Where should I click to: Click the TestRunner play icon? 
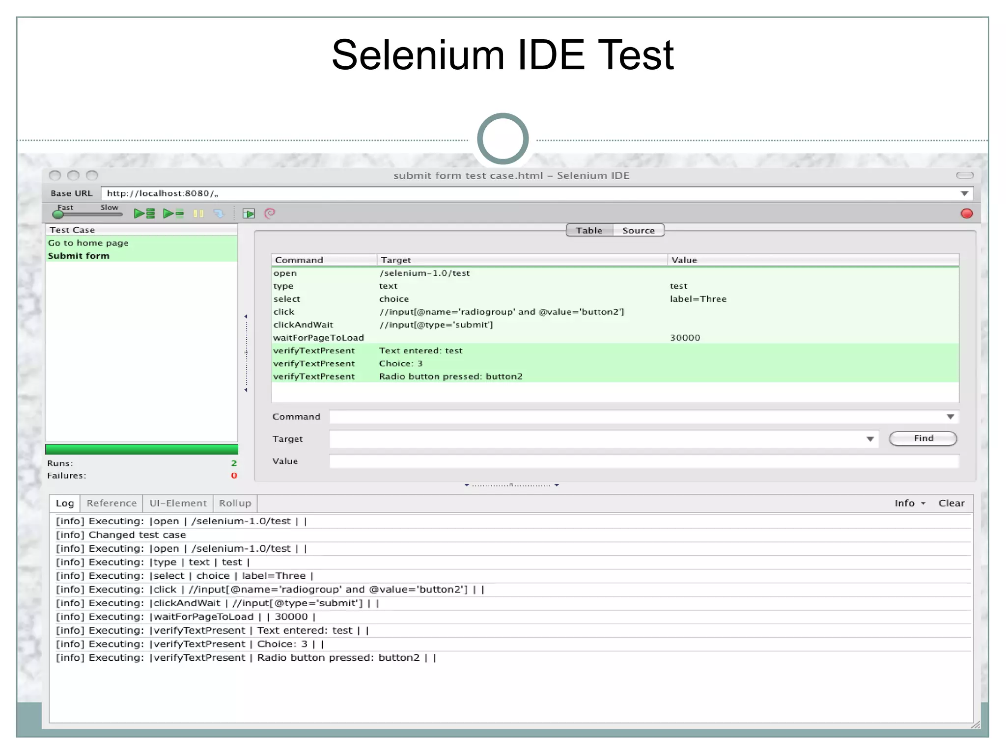click(249, 214)
